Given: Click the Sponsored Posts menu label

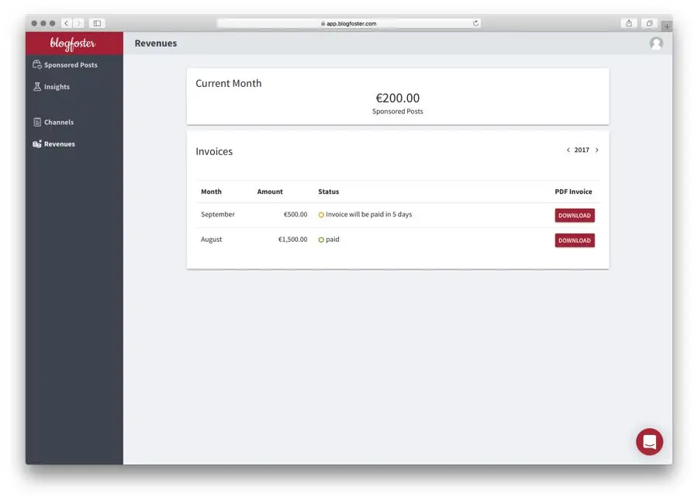Looking at the screenshot, I should point(71,65).
